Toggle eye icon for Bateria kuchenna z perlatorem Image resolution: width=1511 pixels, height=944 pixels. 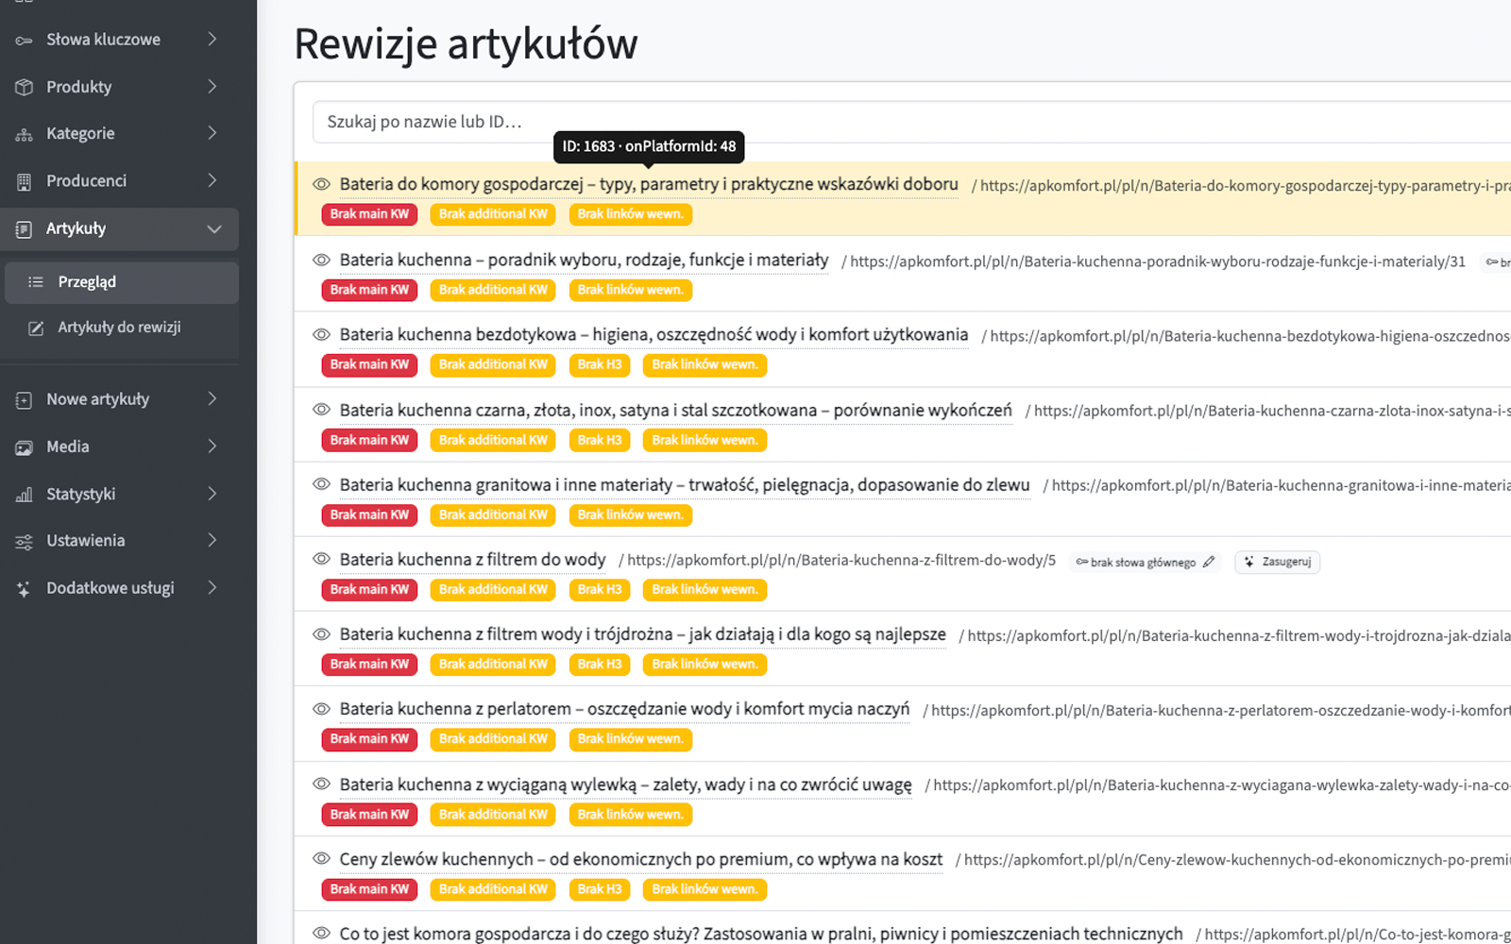pos(321,709)
